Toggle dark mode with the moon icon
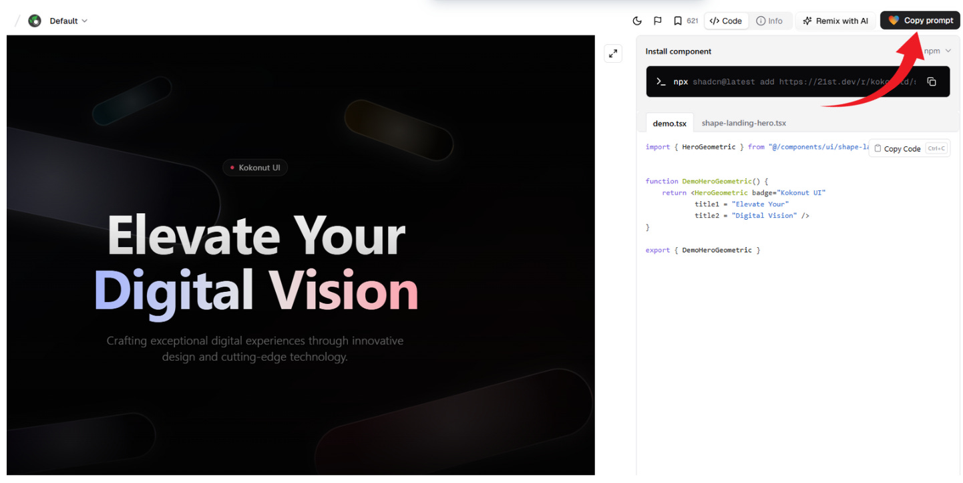The height and width of the screenshot is (483, 963). pos(637,21)
